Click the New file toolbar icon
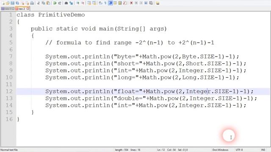This screenshot has width=271, height=152. click(3, 3)
